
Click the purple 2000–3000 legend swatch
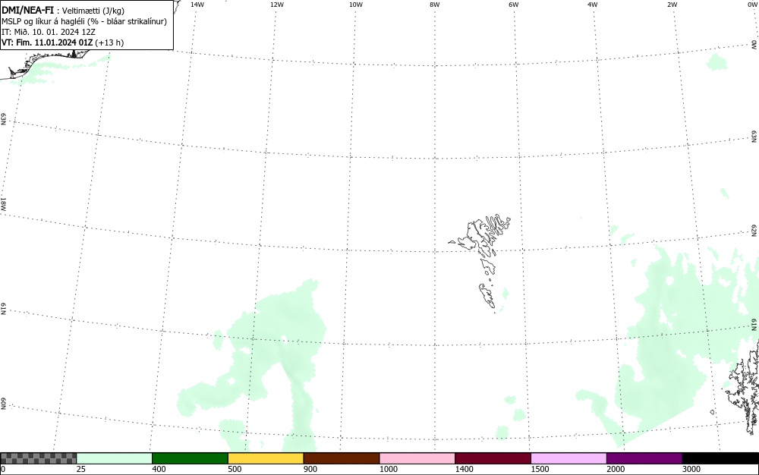644,458
